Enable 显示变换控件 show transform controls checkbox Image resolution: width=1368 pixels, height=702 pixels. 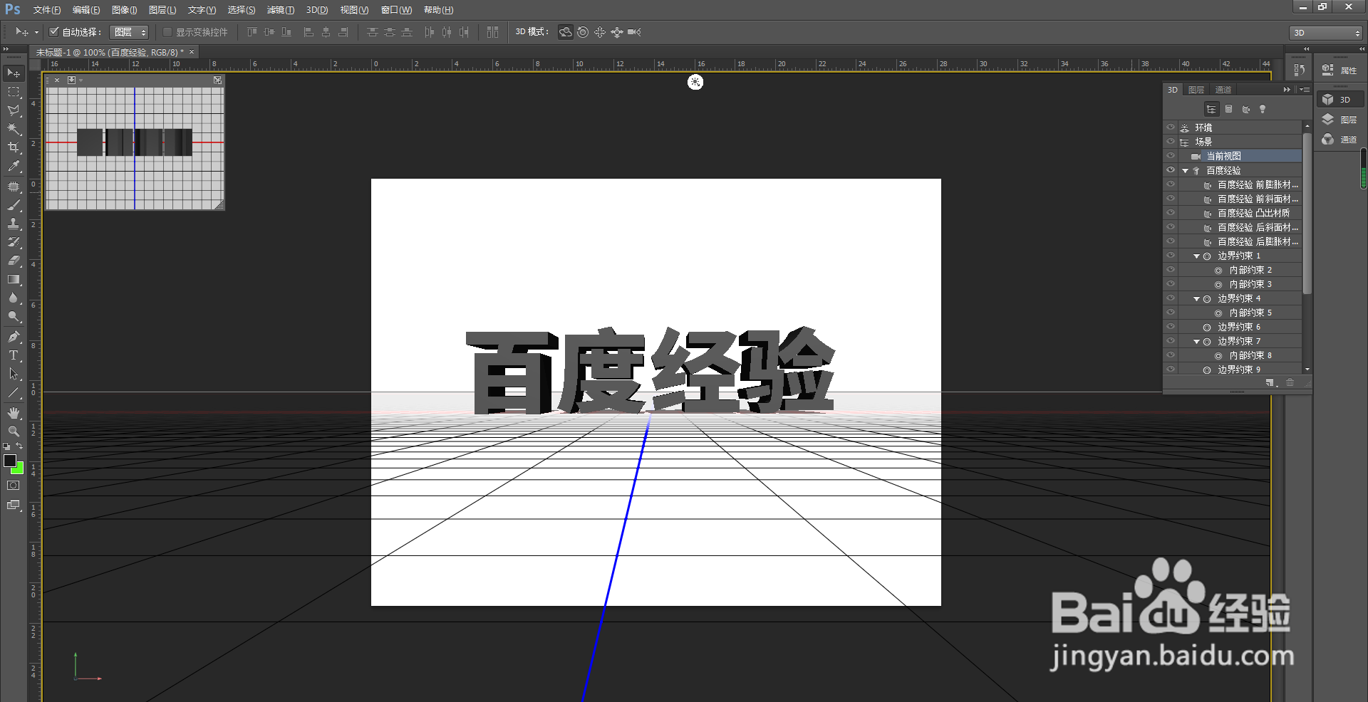(x=167, y=32)
